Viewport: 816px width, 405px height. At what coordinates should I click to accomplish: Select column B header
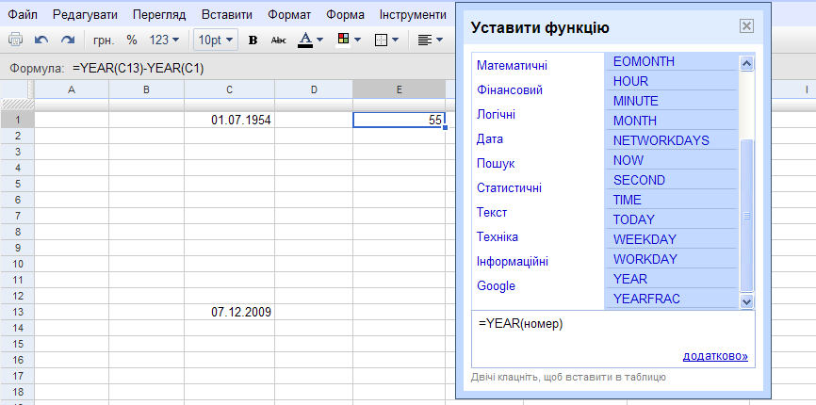point(146,89)
